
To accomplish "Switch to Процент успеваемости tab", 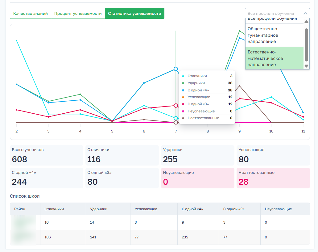I will tap(78, 13).
